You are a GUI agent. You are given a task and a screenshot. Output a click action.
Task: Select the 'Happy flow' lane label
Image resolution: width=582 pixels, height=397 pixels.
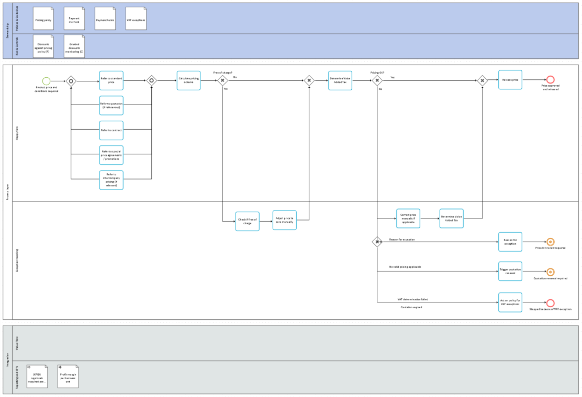[17, 133]
